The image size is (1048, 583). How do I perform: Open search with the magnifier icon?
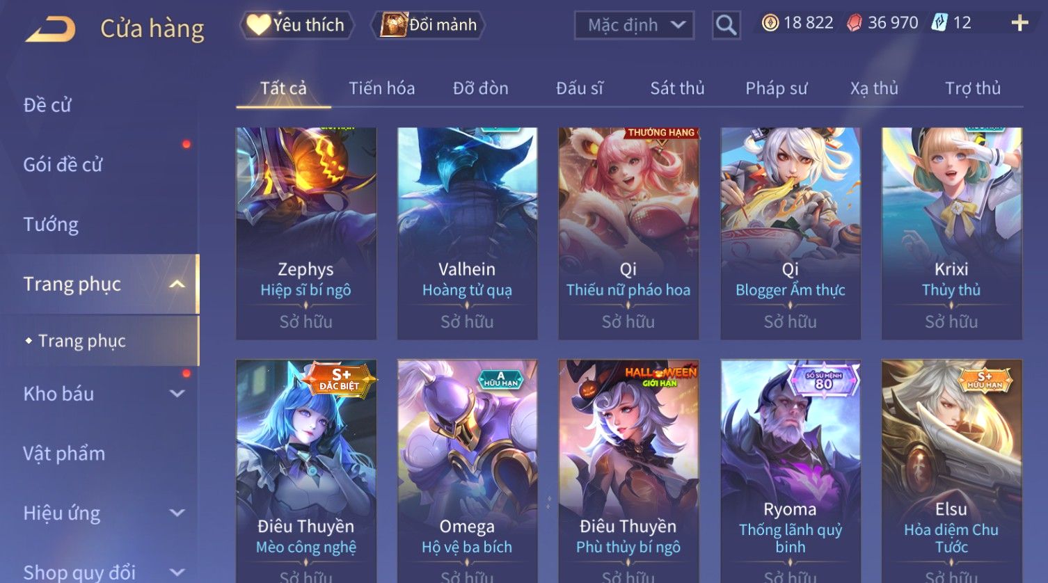(x=726, y=25)
